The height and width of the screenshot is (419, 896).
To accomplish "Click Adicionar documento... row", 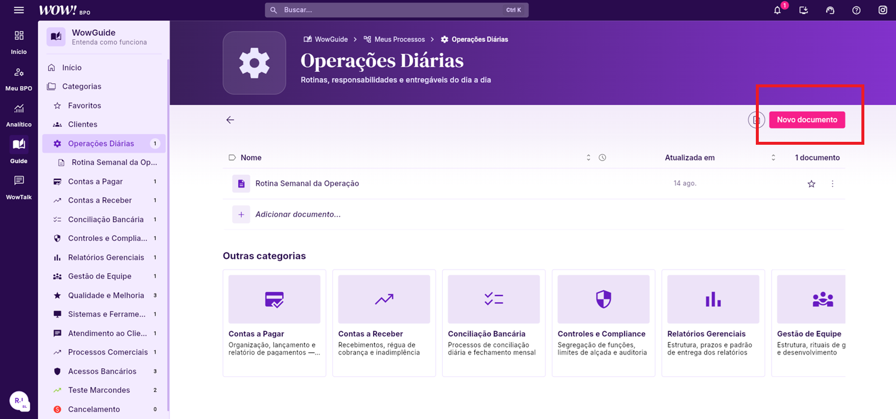I will [x=534, y=214].
